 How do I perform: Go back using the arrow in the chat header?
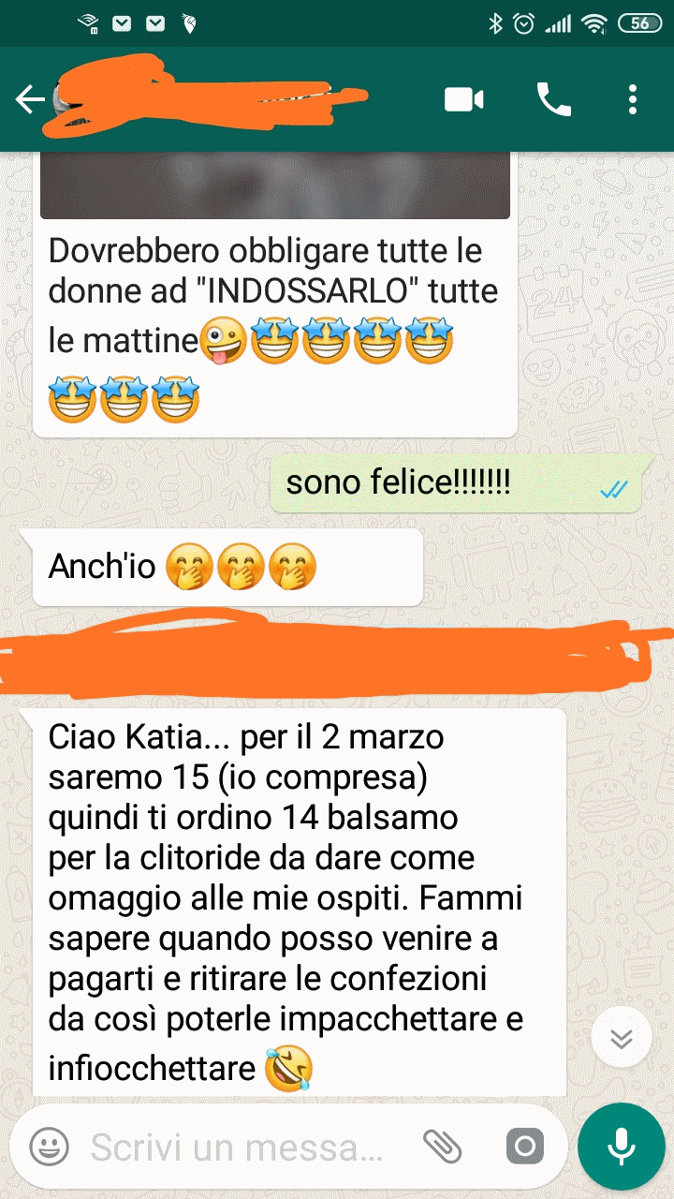[30, 99]
